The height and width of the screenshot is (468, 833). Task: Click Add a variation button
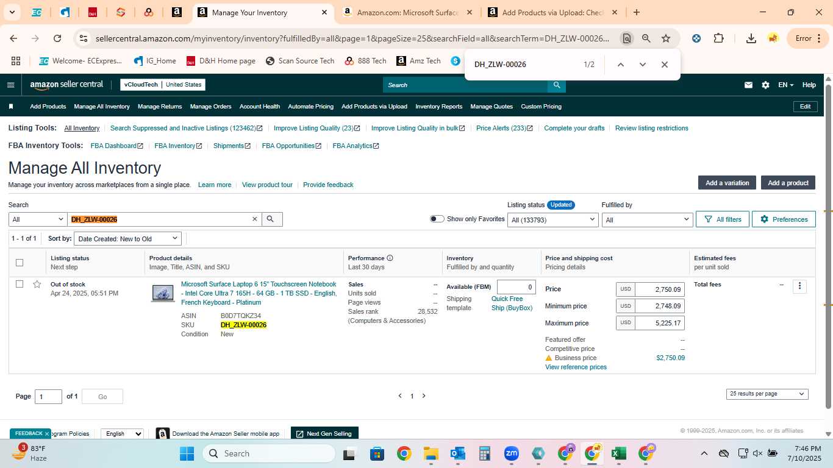(x=728, y=183)
